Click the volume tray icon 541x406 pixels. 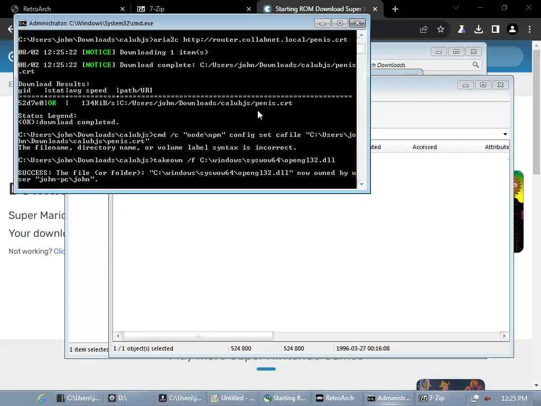487,399
